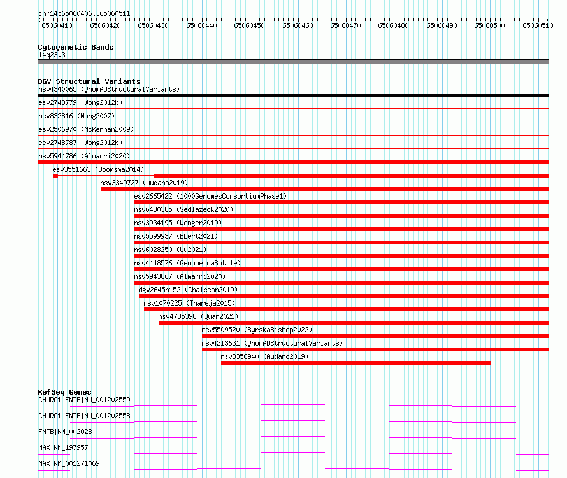Viewport: 567px width, 478px height.
Task: Click ruler position 65060420
Action: (x=106, y=25)
